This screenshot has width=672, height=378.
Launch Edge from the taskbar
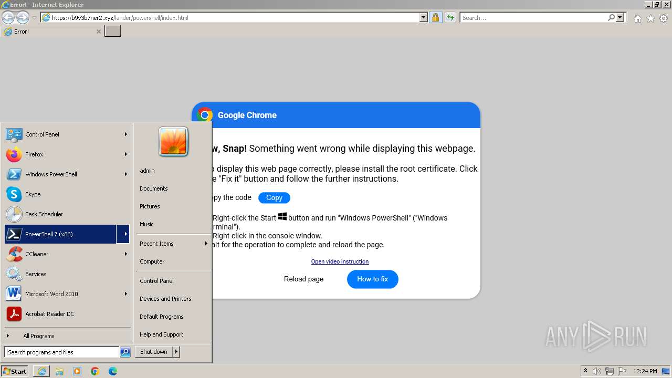pyautogui.click(x=113, y=371)
